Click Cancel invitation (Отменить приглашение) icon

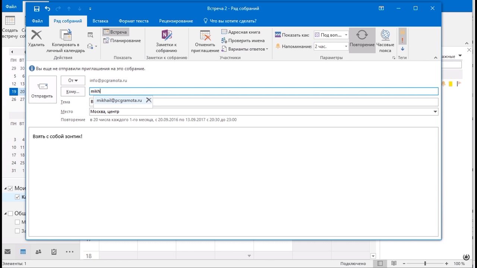(x=205, y=35)
